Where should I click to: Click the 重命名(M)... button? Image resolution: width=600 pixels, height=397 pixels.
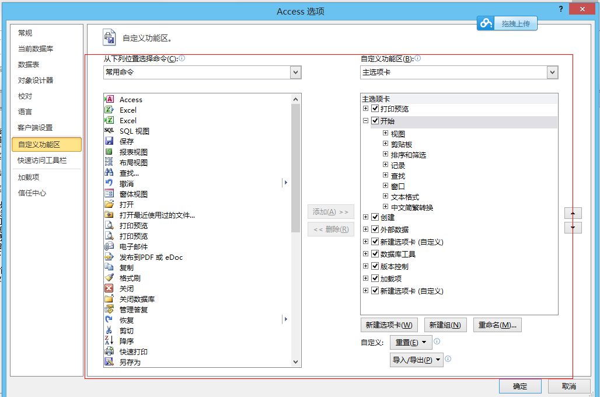click(497, 325)
